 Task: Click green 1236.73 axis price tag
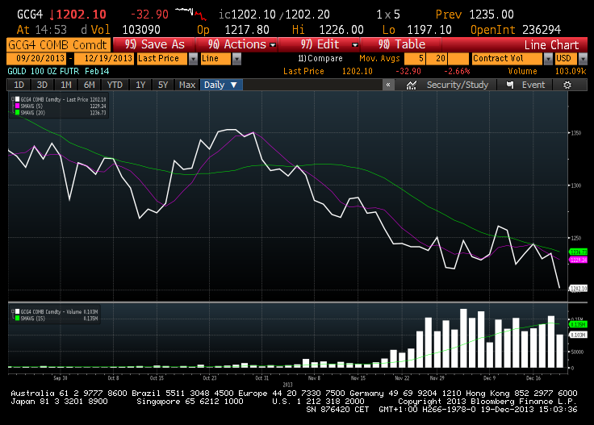[578, 252]
